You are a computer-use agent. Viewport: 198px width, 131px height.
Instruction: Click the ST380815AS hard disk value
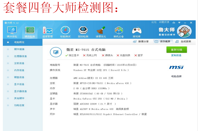coord(98,94)
